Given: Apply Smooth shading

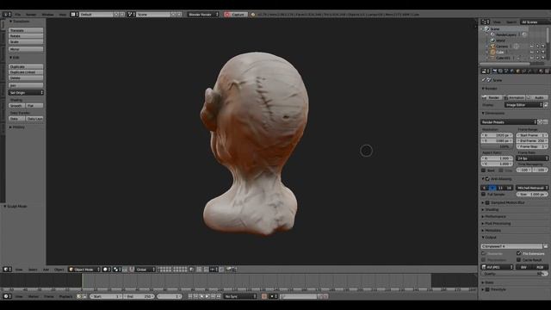Looking at the screenshot, I should pyautogui.click(x=16, y=105).
